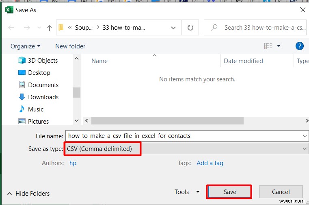Open the recent locations dropdown arrow
This screenshot has width=309, height=205.
(39, 28)
